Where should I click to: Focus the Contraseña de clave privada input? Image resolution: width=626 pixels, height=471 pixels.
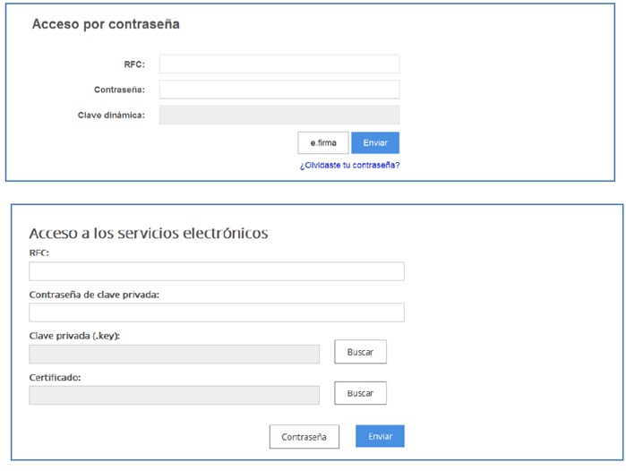pyautogui.click(x=216, y=313)
